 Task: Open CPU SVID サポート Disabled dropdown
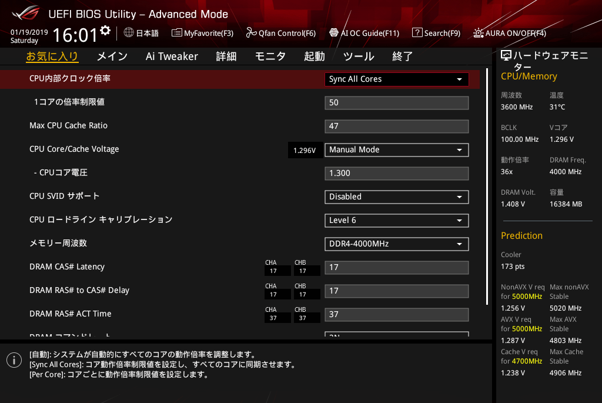coord(397,196)
